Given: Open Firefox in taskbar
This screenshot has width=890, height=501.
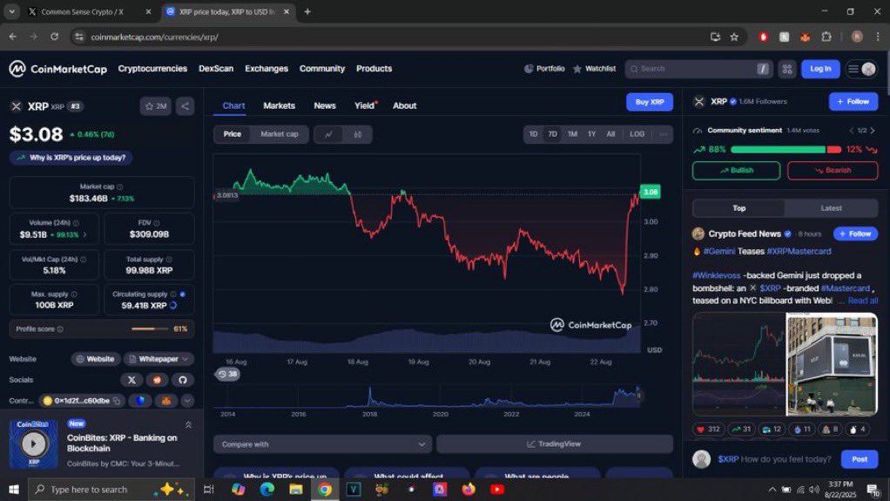Looking at the screenshot, I should click(469, 489).
